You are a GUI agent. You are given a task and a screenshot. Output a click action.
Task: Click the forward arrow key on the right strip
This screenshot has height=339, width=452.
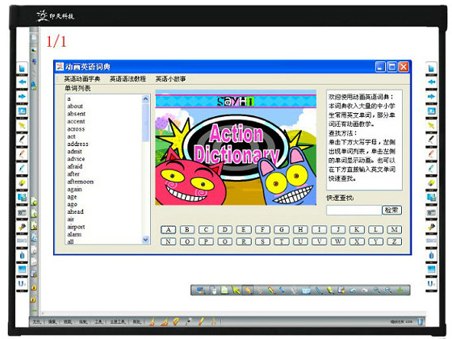tap(431, 96)
